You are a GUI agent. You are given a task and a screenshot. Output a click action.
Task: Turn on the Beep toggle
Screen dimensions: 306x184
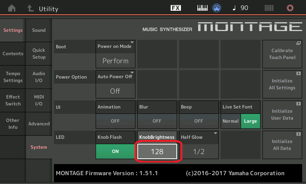tap(199, 121)
